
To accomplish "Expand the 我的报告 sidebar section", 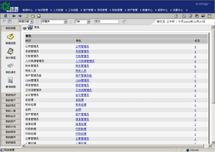I will click(x=10, y=132).
